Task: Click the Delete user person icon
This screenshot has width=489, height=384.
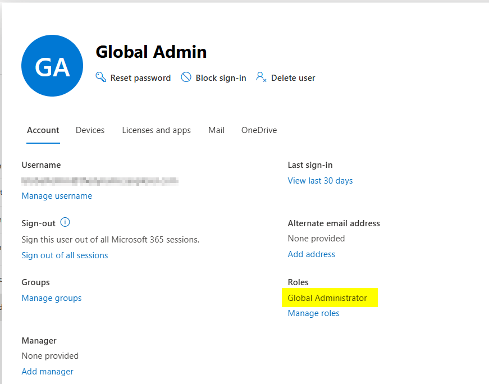Action: [x=261, y=77]
